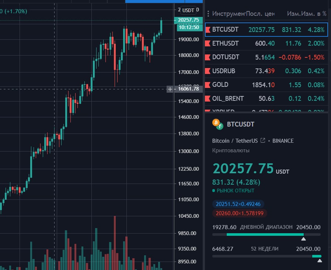The height and width of the screenshot is (270, 331).
Task: Click red flag icon beside ETHUSDT
Action: tap(208, 43)
